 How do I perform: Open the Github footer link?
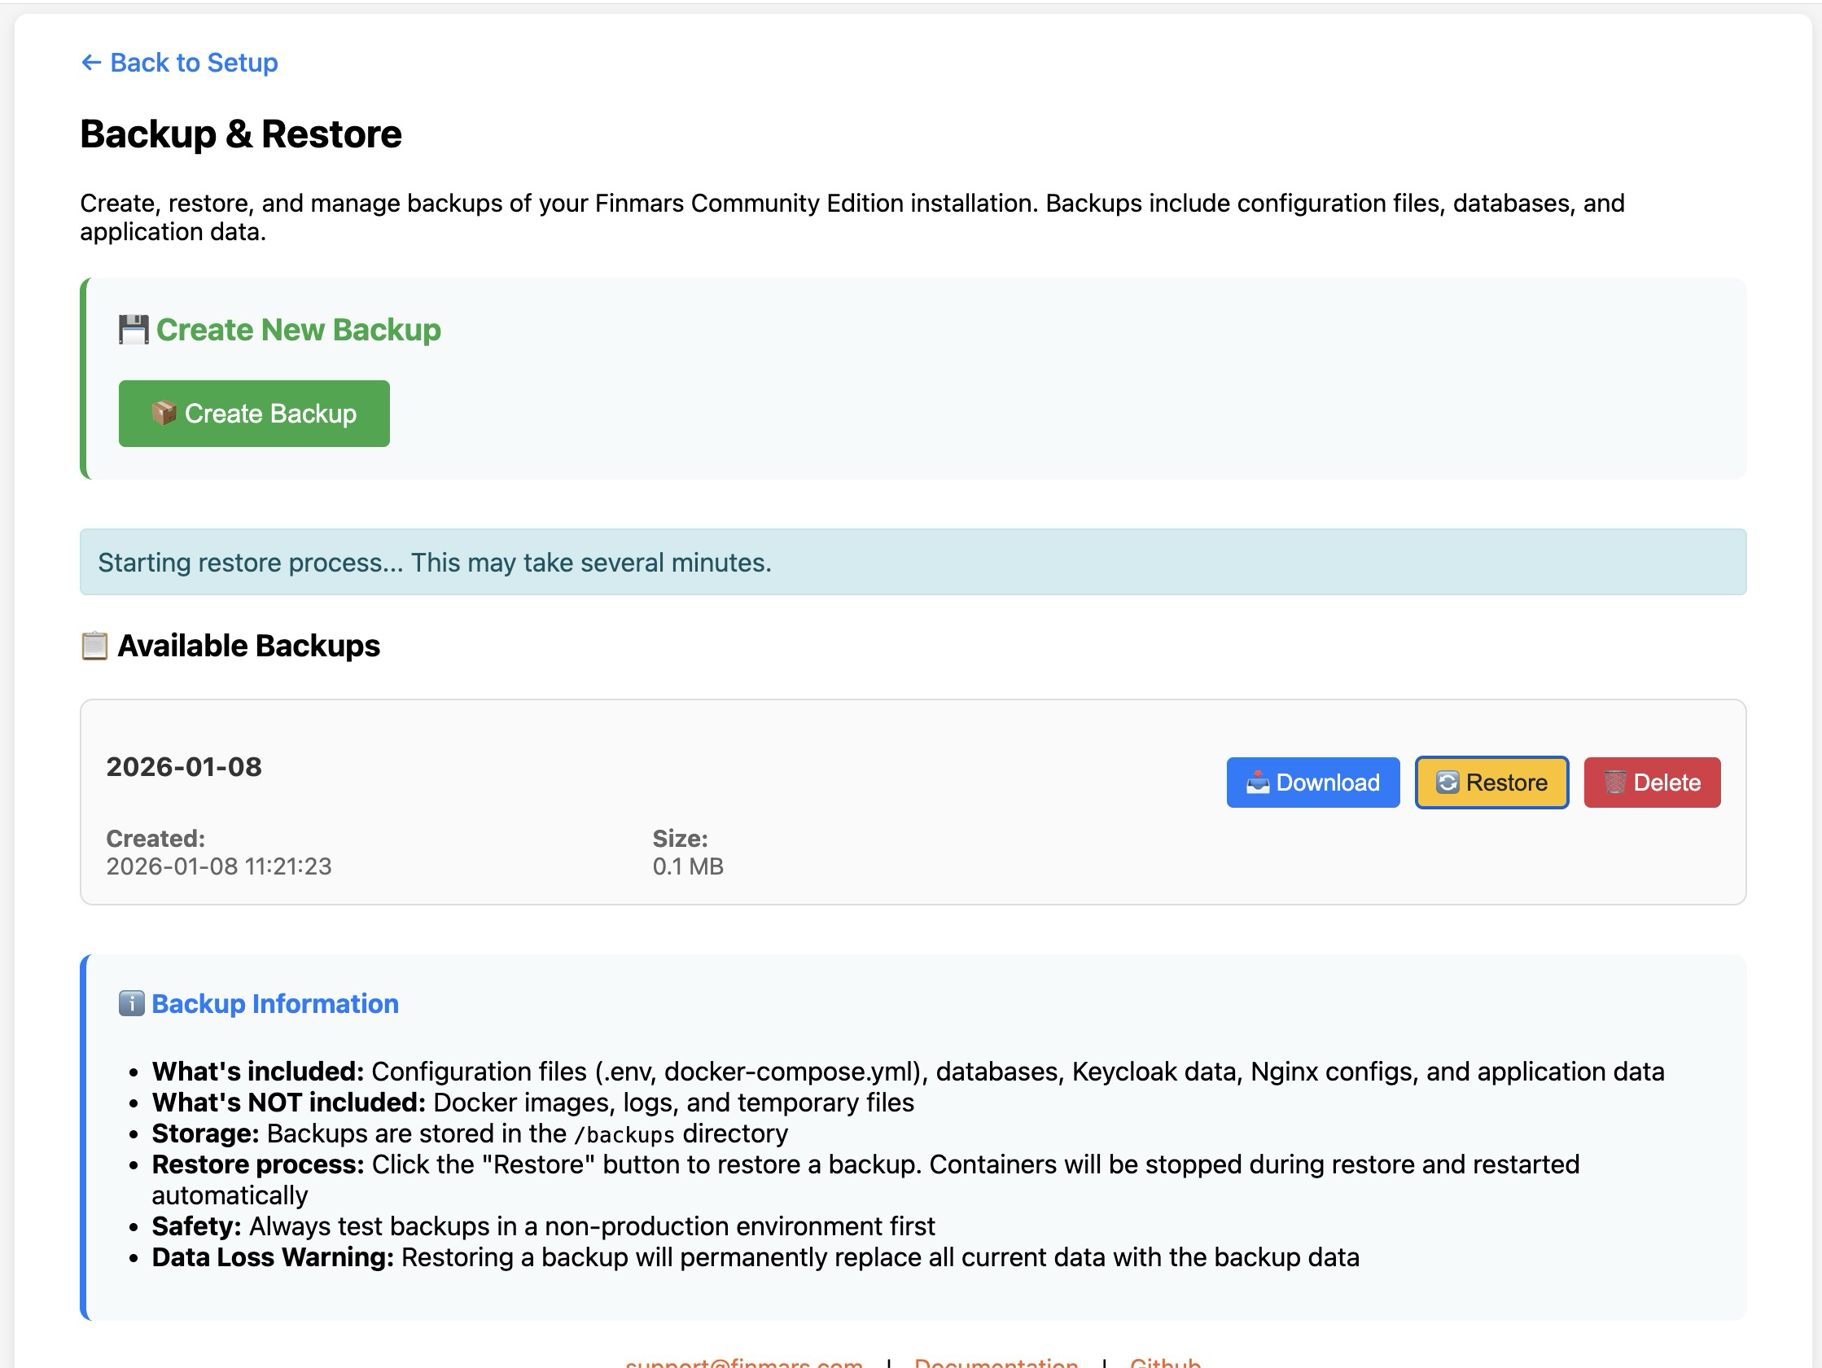(1165, 1361)
